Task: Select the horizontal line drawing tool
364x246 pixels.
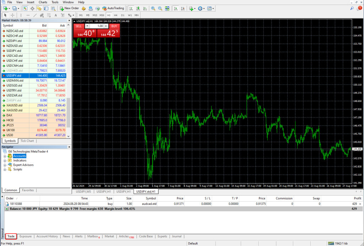Action: 28,15
